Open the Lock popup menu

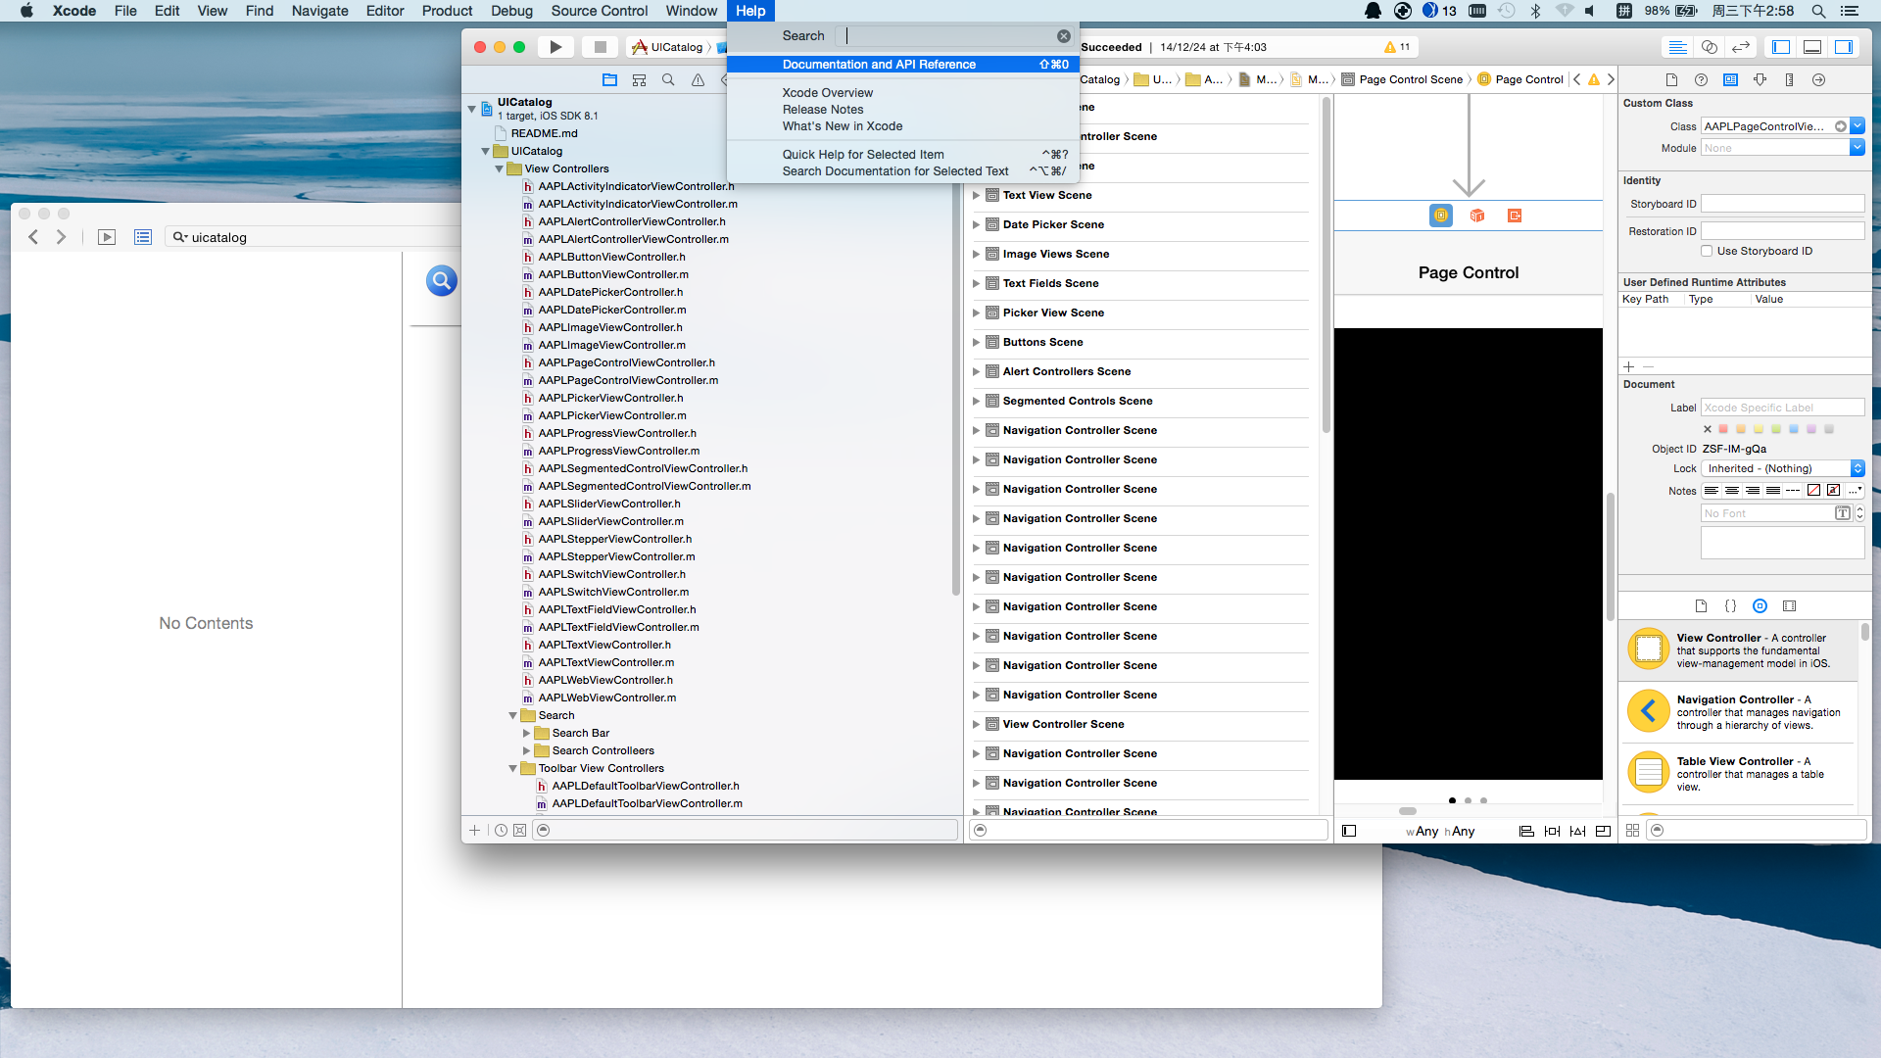tap(1783, 469)
